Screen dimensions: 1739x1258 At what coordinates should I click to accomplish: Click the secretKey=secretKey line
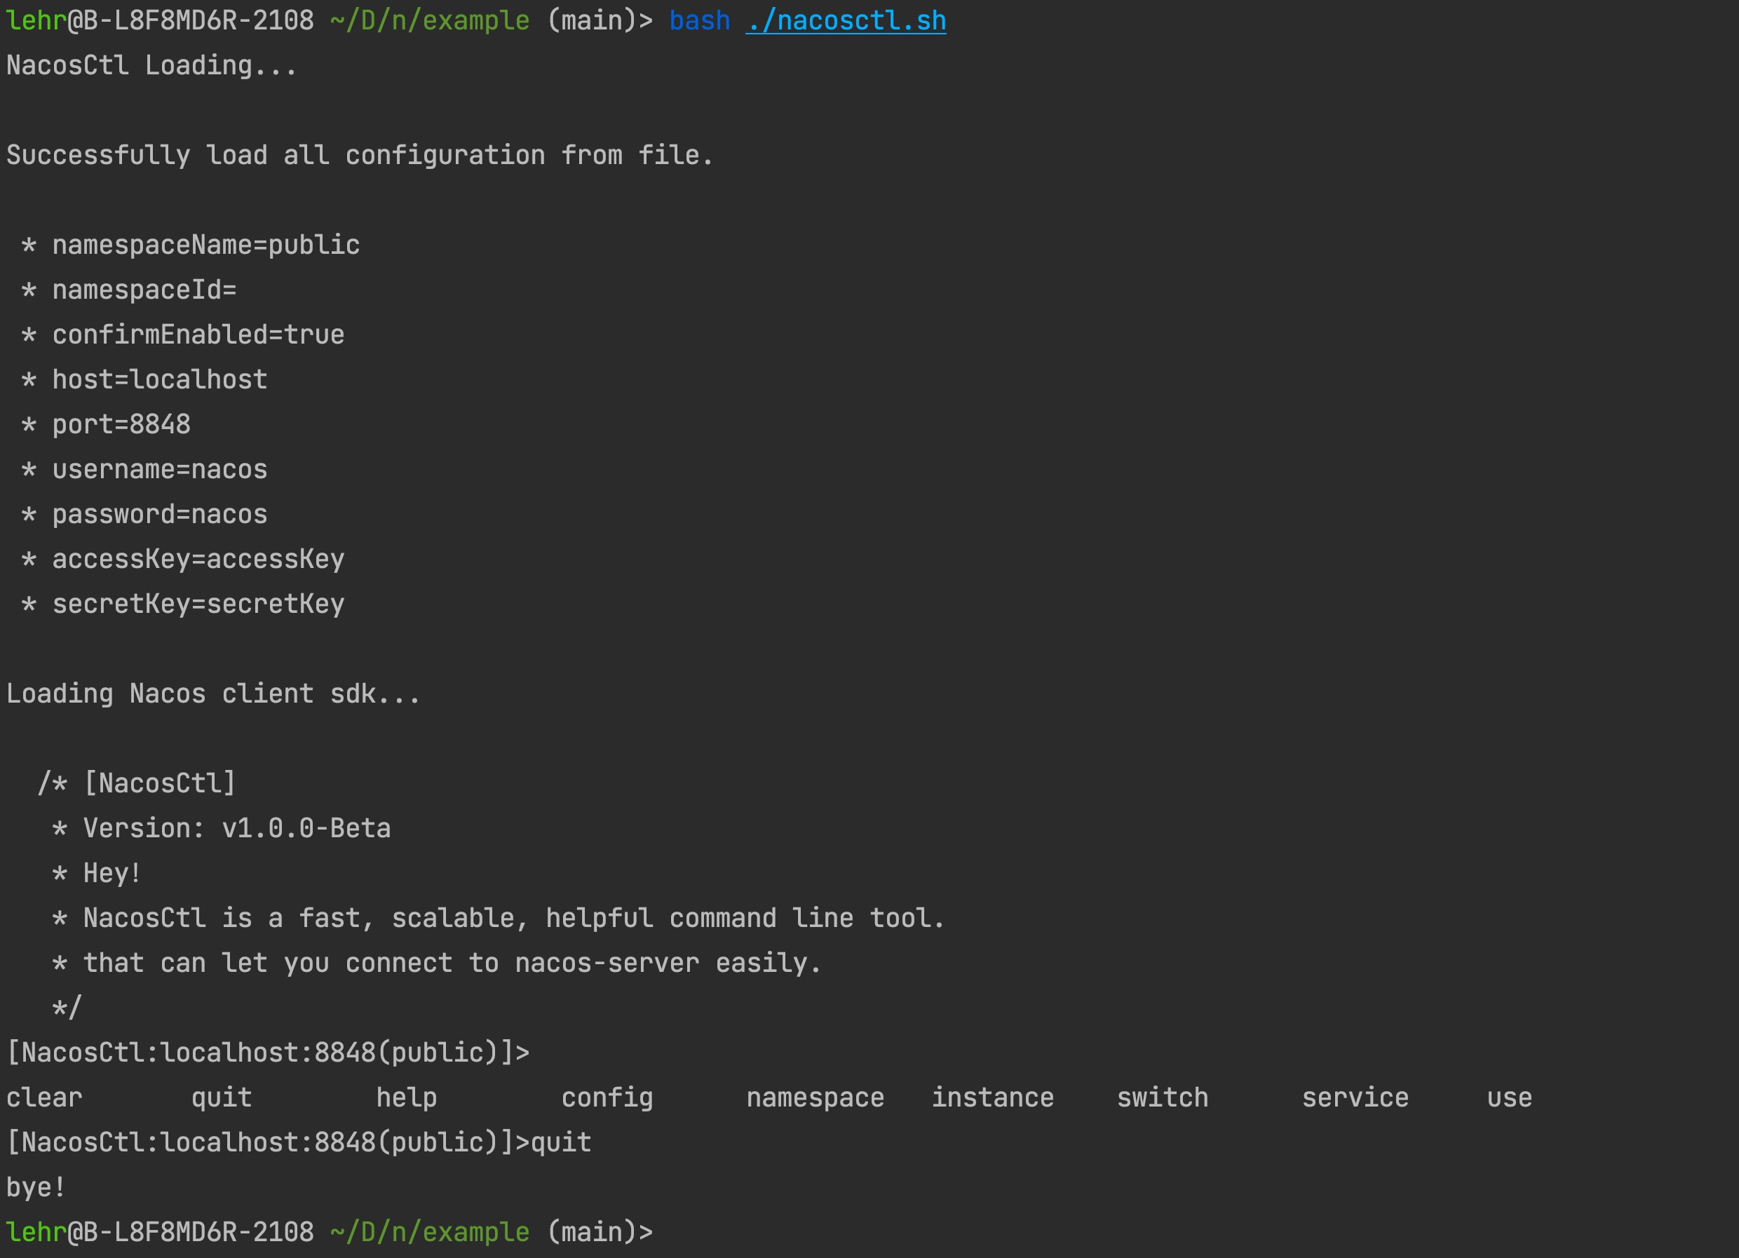(x=198, y=604)
